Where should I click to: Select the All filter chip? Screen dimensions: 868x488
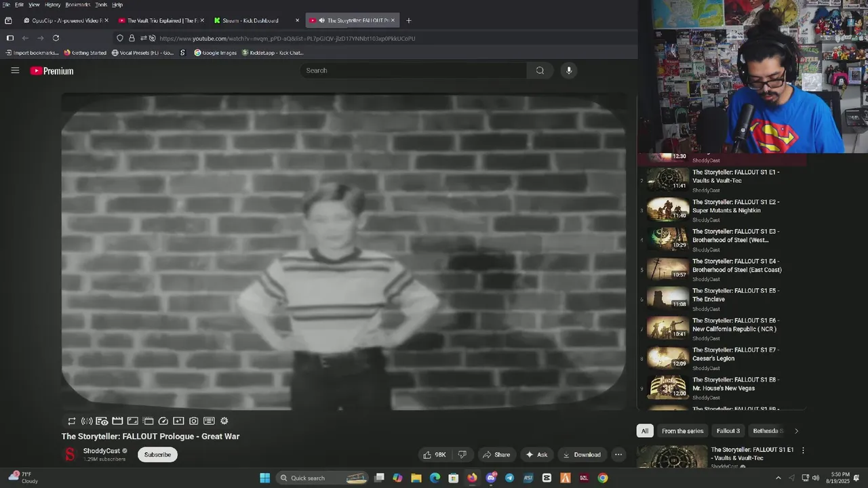pyautogui.click(x=645, y=431)
